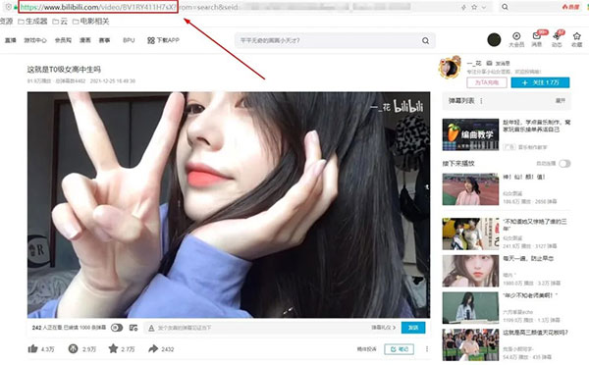This screenshot has height=365, width=589.
Task: Open the 游戏中心 menu item
Action: (35, 40)
